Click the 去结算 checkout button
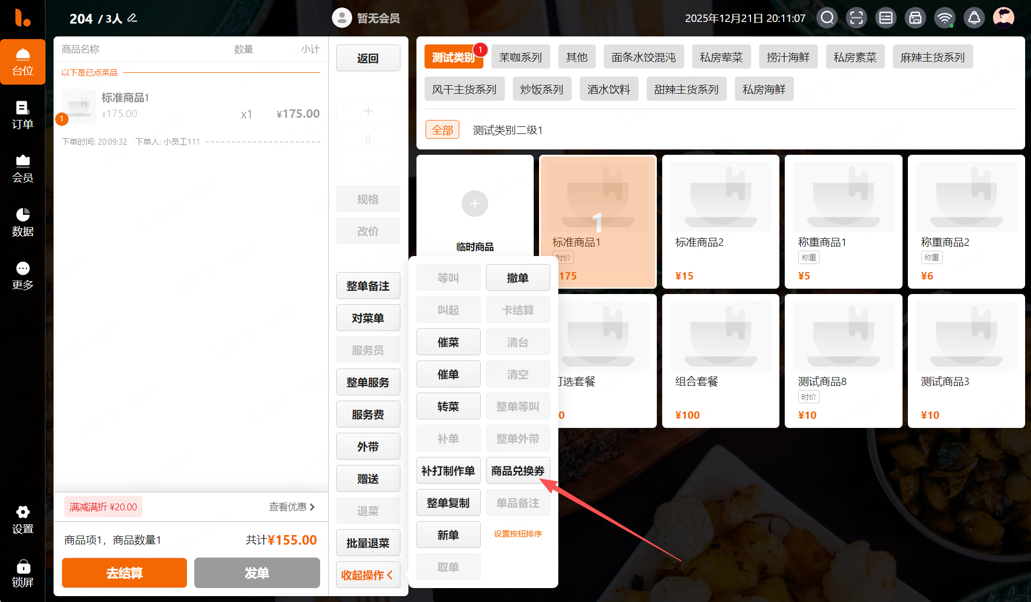This screenshot has width=1031, height=602. 124,573
